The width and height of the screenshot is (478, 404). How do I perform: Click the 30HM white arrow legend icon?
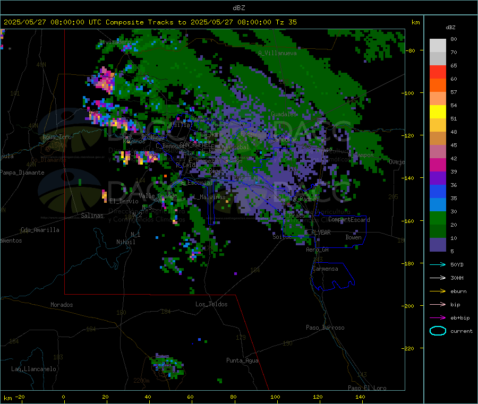click(x=438, y=278)
